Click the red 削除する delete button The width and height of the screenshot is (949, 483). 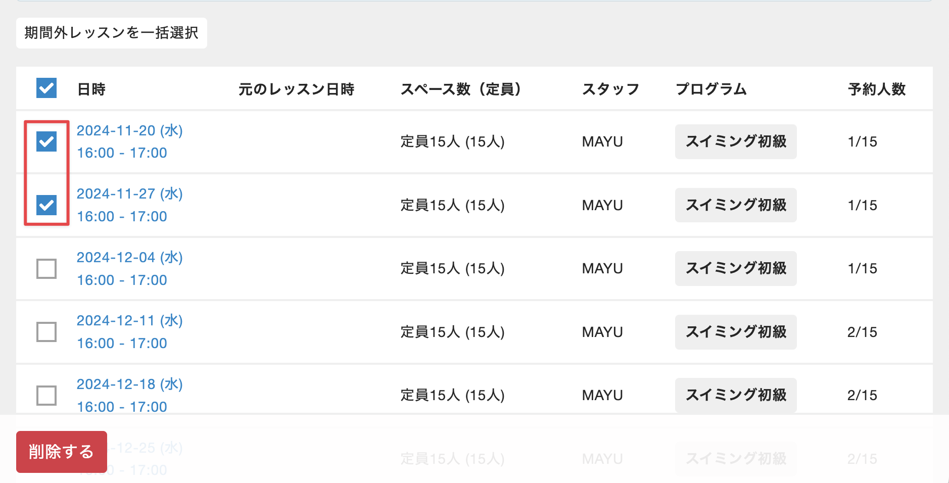click(x=62, y=452)
